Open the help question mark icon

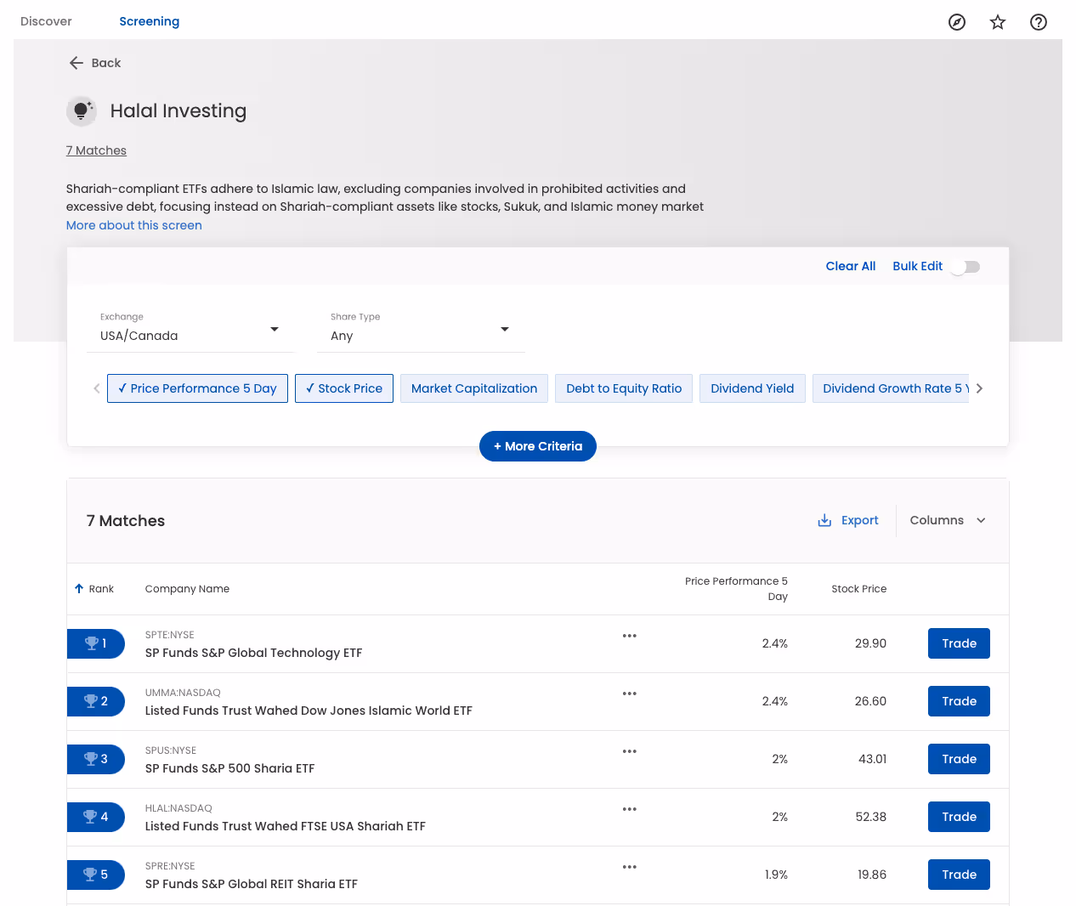tap(1039, 22)
